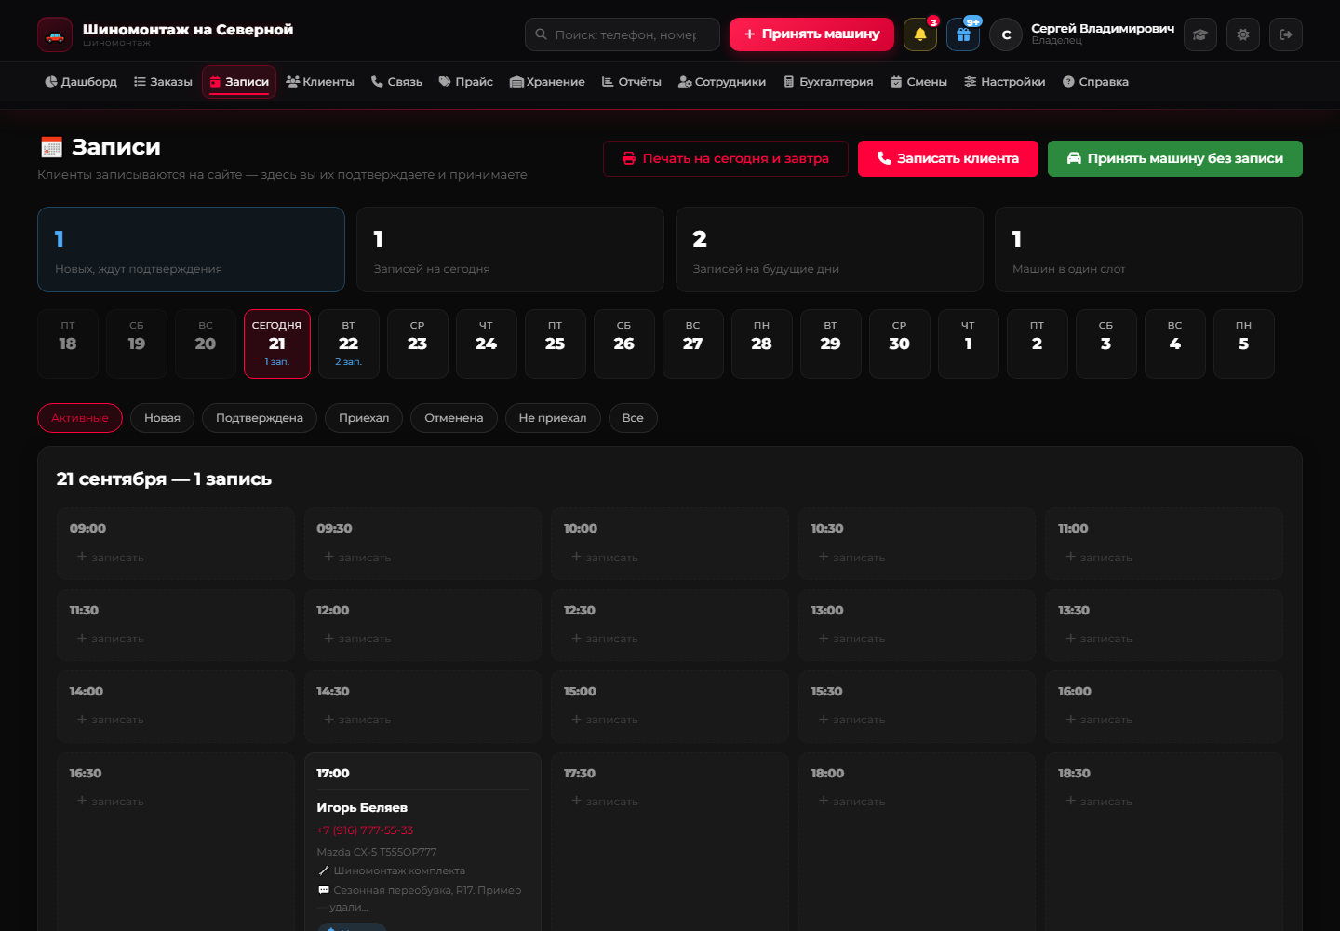Show Все records filter

coord(633,418)
